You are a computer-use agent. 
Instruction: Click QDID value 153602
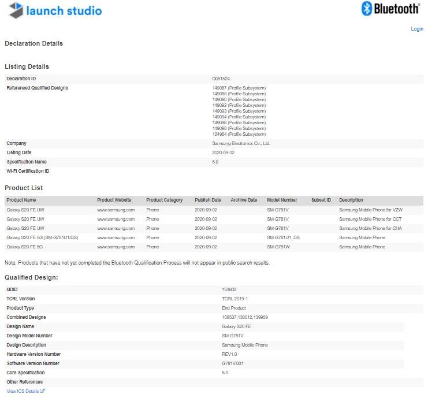(229, 289)
